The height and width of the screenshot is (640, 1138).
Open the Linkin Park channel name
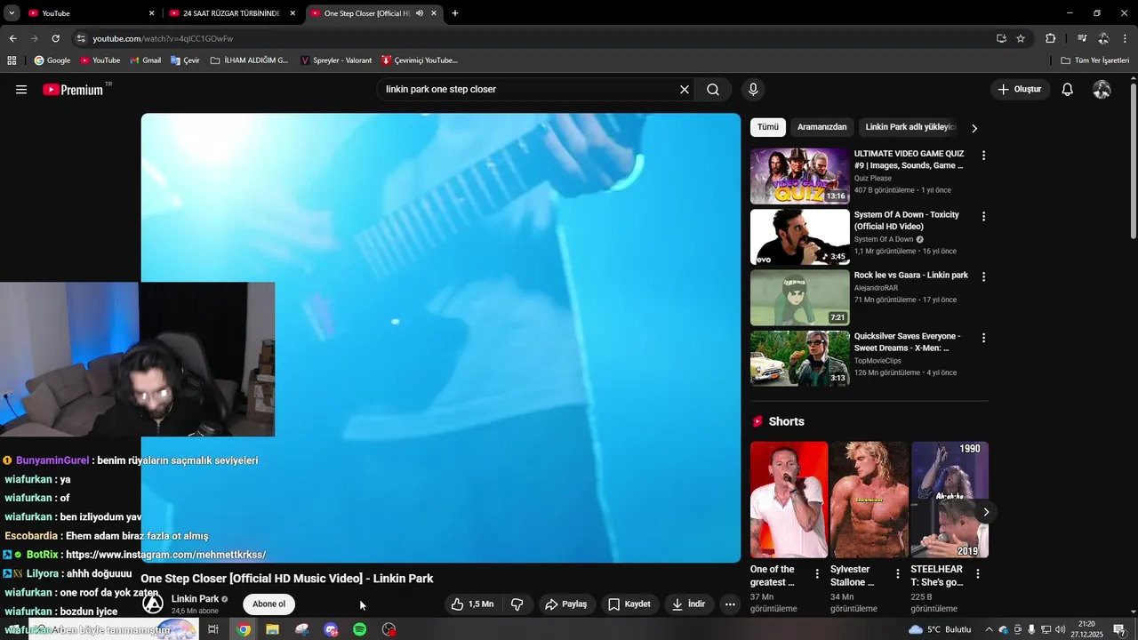pyautogui.click(x=195, y=599)
